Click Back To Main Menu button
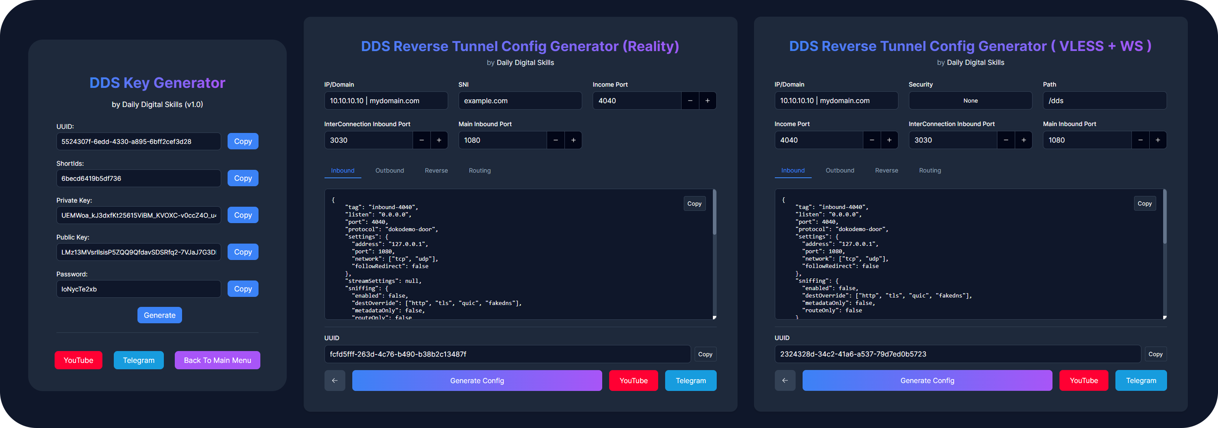1218x428 pixels. click(217, 360)
